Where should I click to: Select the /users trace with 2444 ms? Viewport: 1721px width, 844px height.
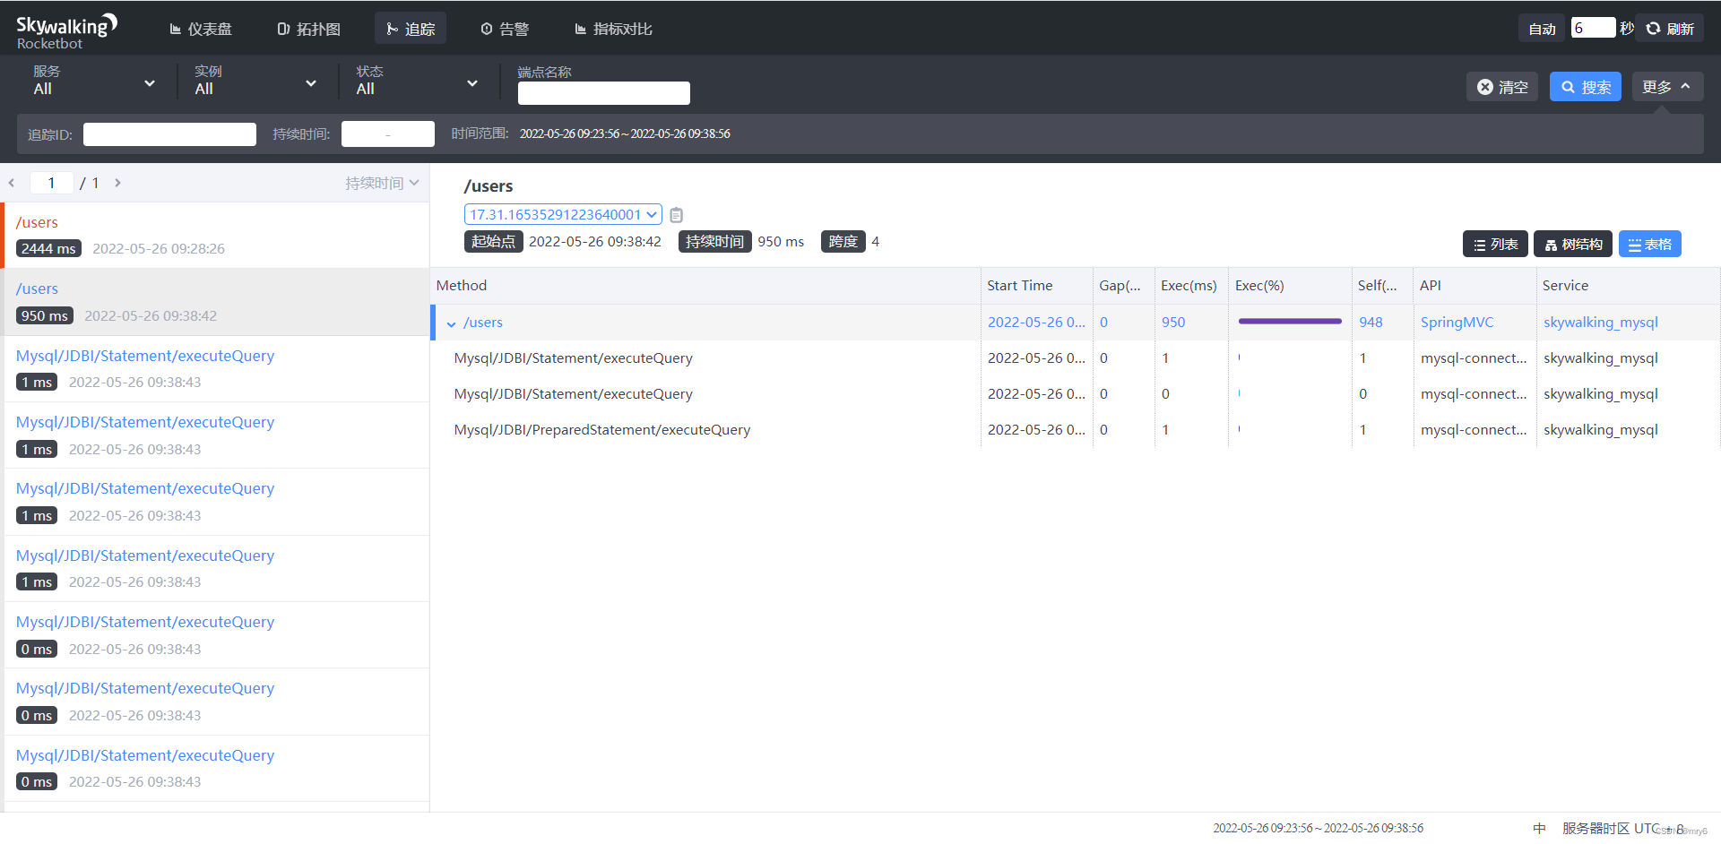tap(215, 236)
